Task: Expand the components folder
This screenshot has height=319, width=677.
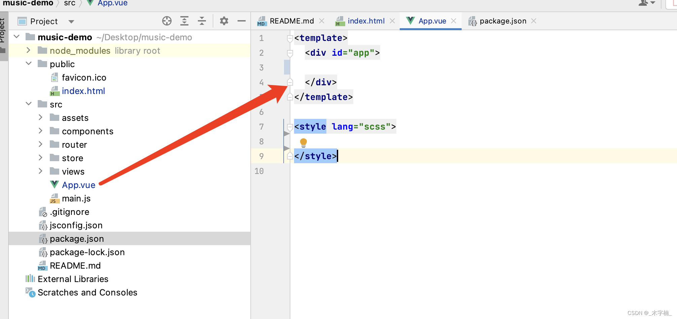Action: pos(41,131)
